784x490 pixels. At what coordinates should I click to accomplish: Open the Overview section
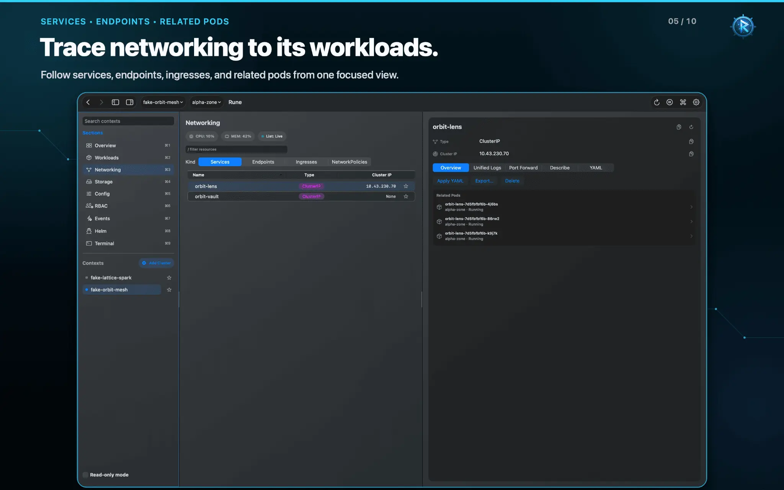click(128, 145)
